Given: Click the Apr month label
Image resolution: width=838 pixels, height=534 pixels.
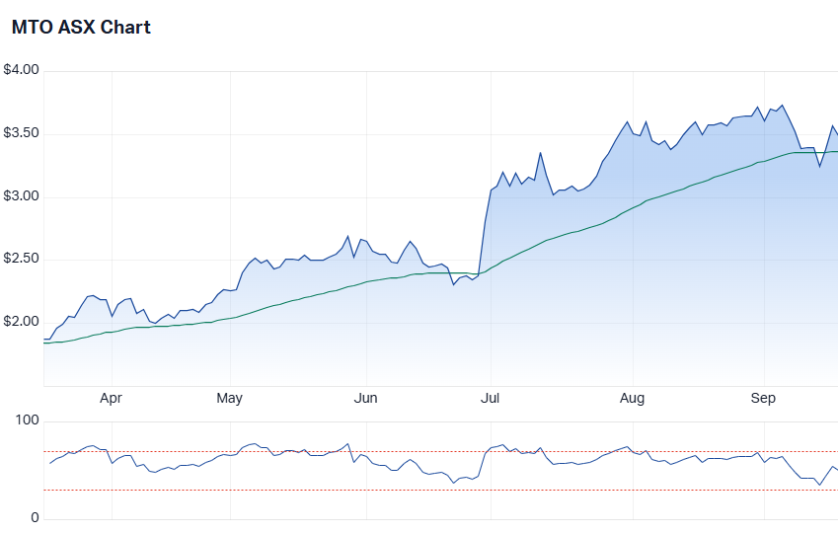Looking at the screenshot, I should click(x=111, y=398).
